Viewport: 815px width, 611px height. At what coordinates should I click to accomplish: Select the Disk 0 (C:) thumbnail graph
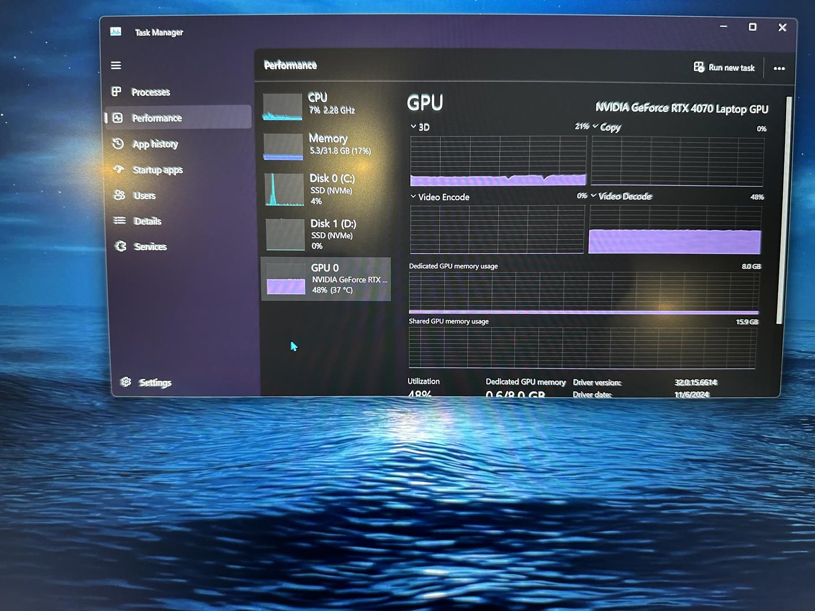[x=285, y=190]
